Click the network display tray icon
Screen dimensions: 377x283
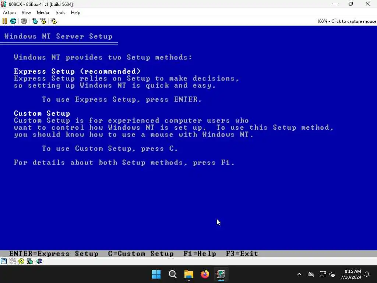pyautogui.click(x=323, y=274)
